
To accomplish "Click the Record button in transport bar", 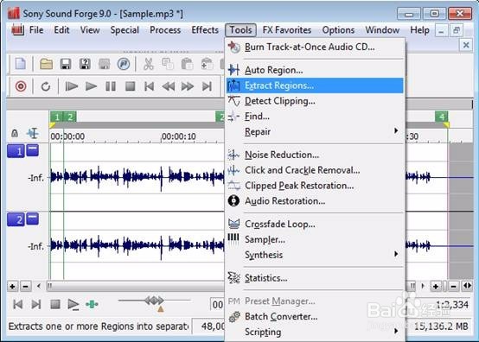I will pyautogui.click(x=21, y=86).
